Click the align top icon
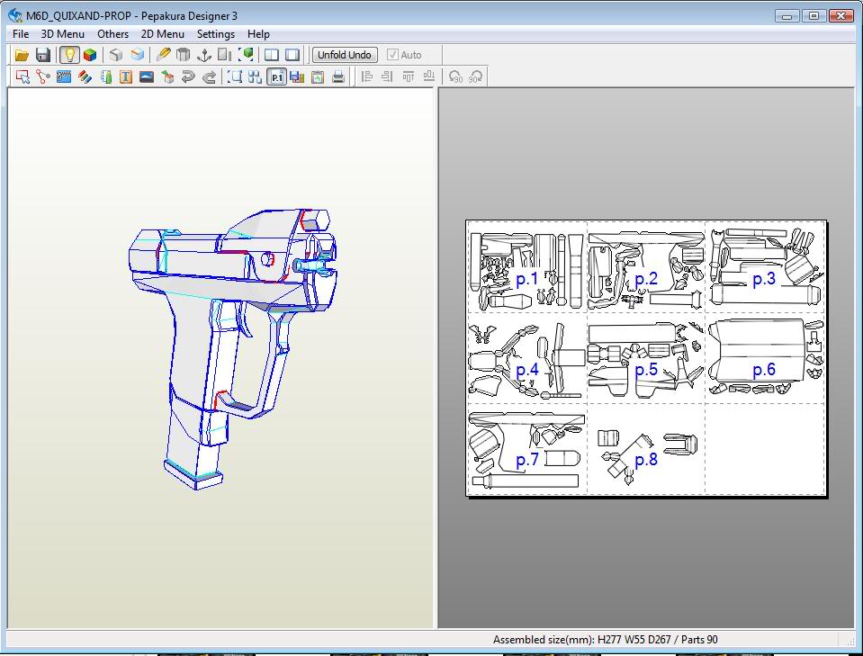 [408, 76]
